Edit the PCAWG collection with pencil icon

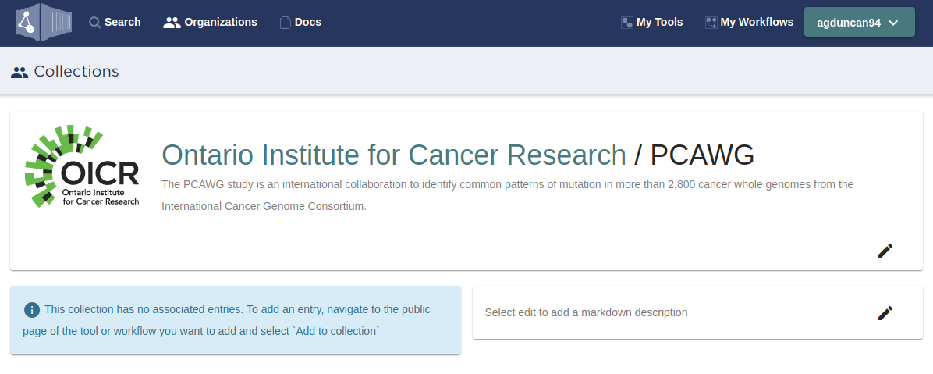coord(885,251)
